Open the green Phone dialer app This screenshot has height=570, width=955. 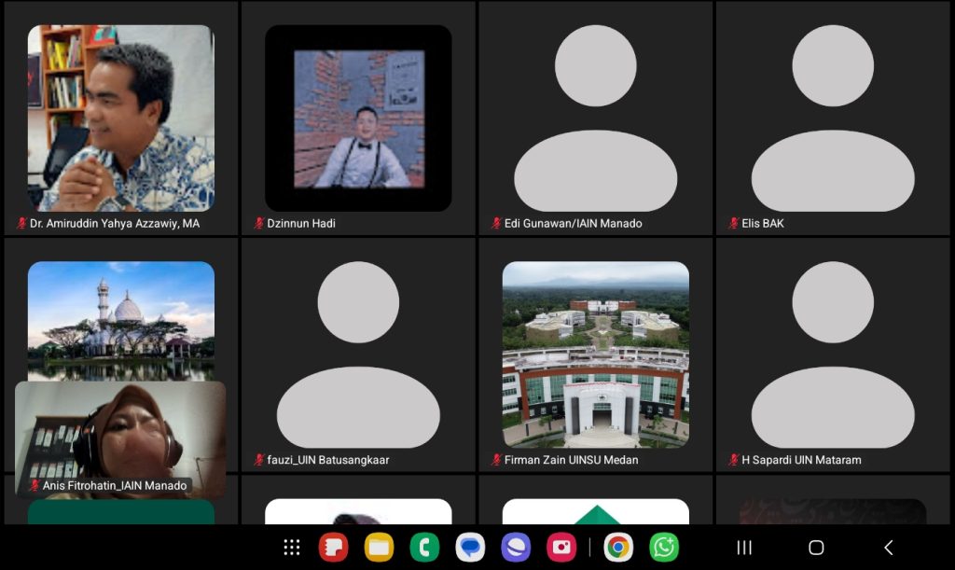click(424, 548)
